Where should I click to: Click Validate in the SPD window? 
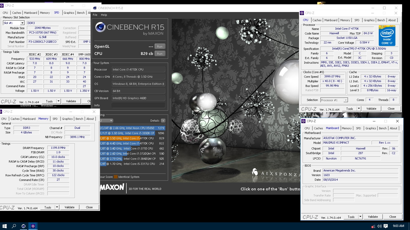[x=71, y=101]
